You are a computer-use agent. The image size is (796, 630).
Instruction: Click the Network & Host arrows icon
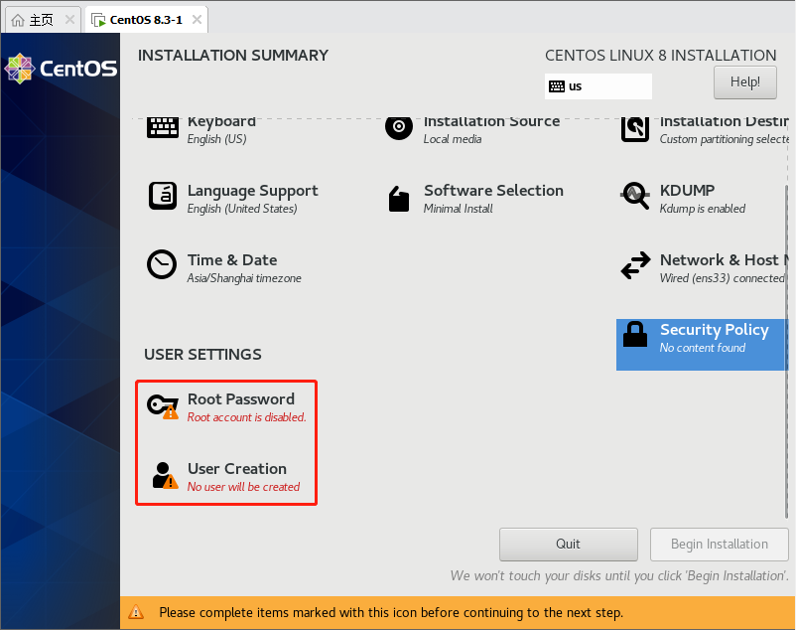[x=635, y=265]
